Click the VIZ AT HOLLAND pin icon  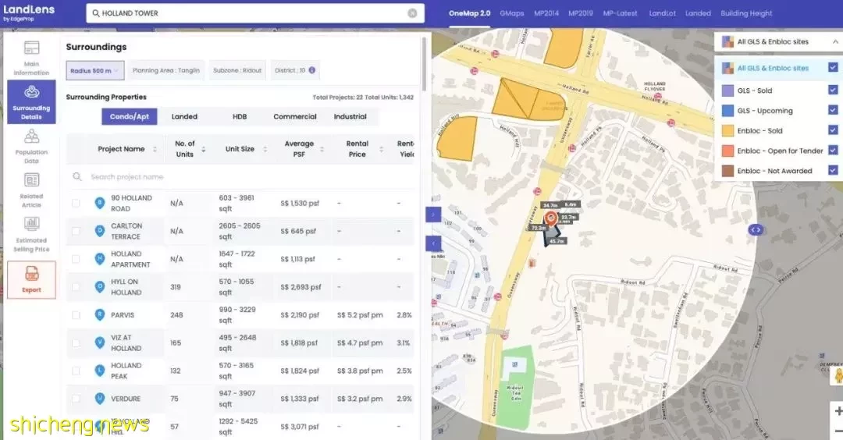(x=99, y=342)
